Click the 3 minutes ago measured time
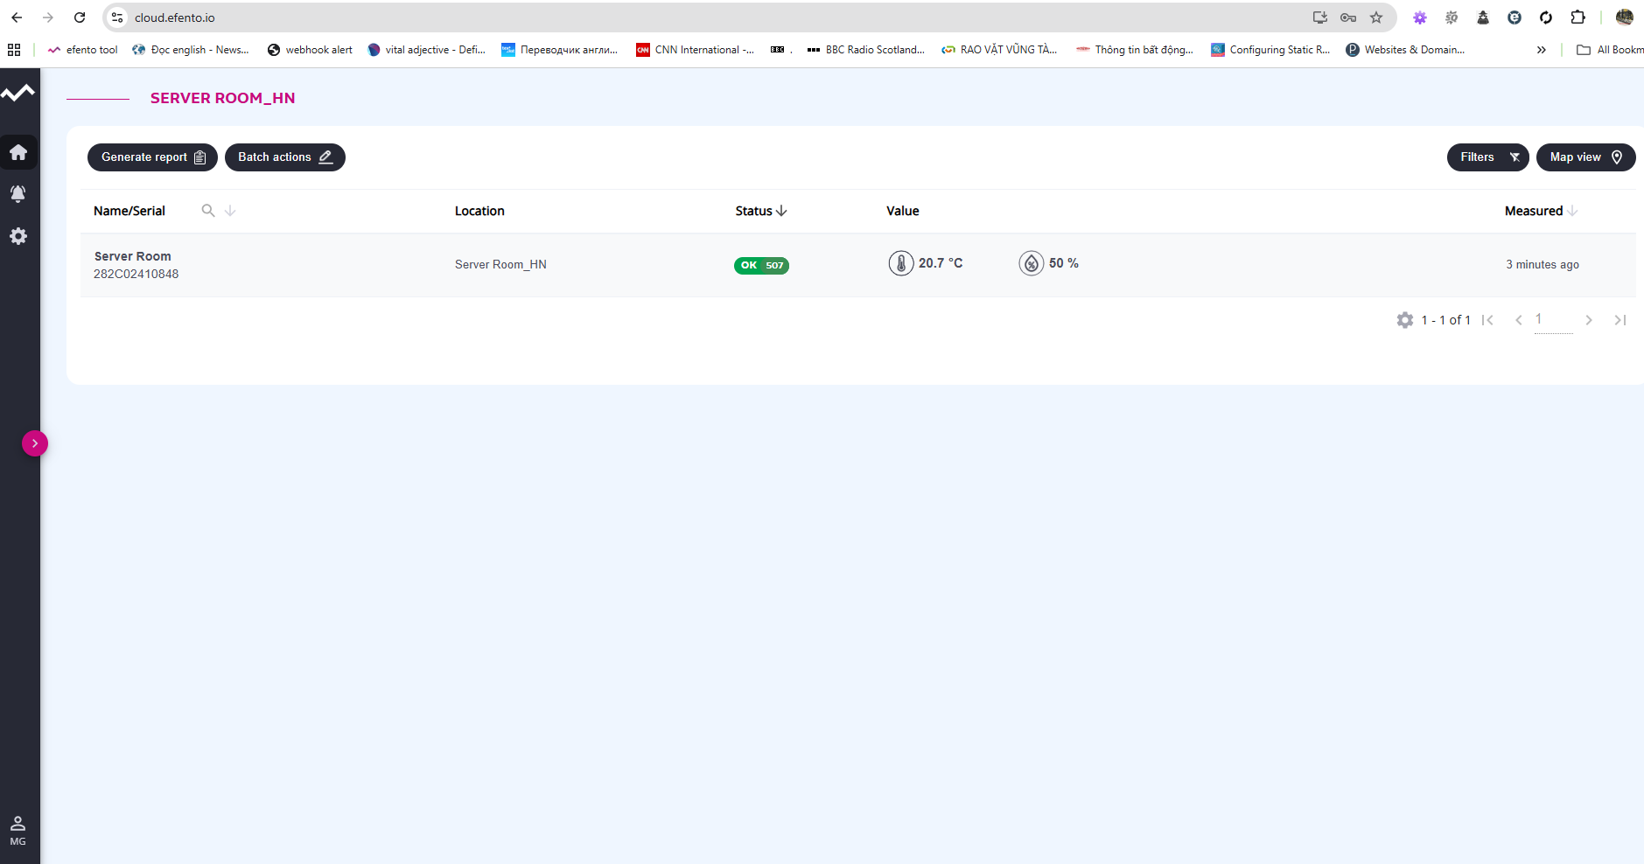The image size is (1644, 864). (1543, 264)
